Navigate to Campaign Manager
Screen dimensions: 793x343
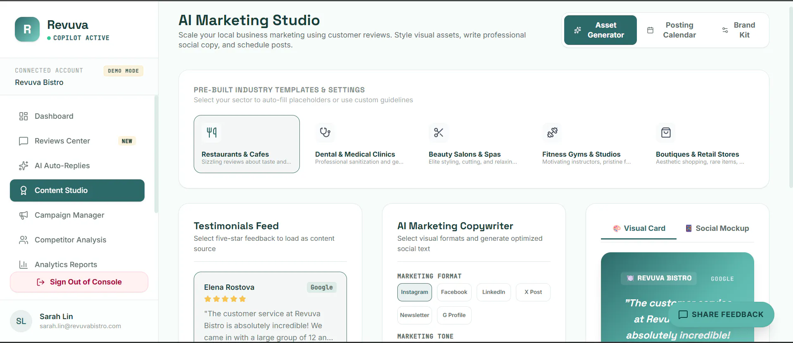coord(77,215)
